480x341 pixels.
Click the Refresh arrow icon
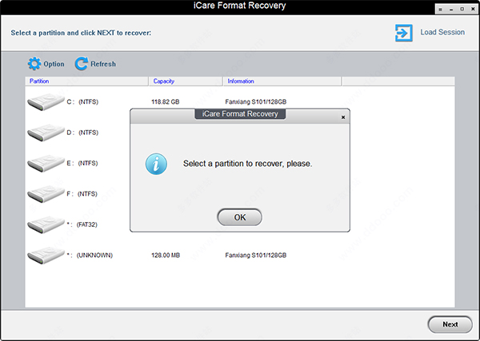point(81,64)
